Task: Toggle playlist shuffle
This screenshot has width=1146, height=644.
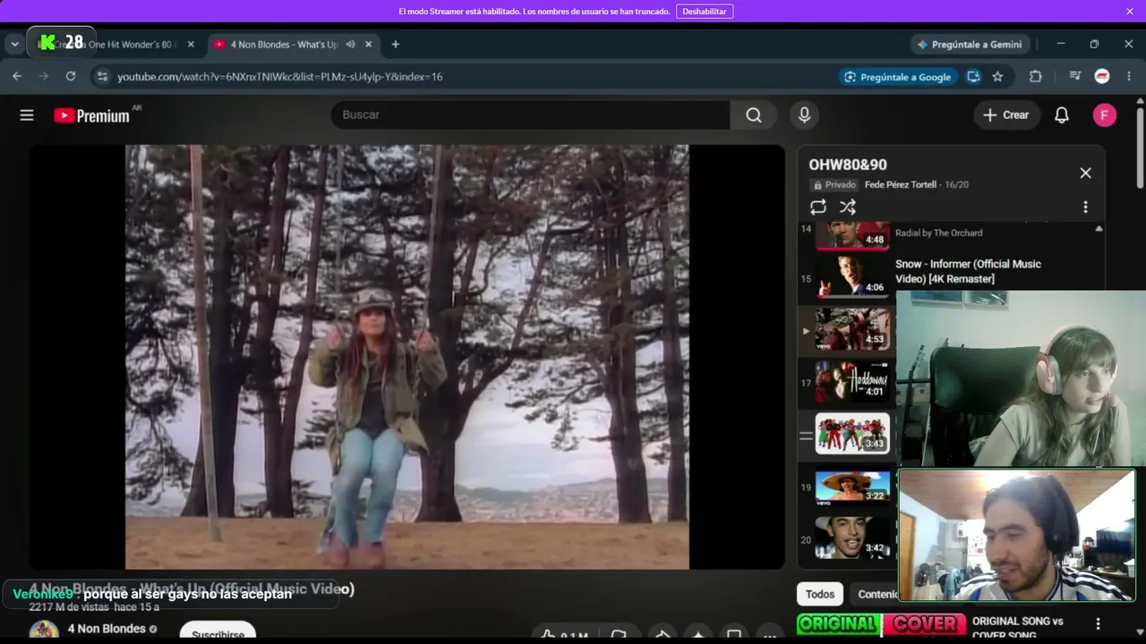Action: [x=848, y=208]
